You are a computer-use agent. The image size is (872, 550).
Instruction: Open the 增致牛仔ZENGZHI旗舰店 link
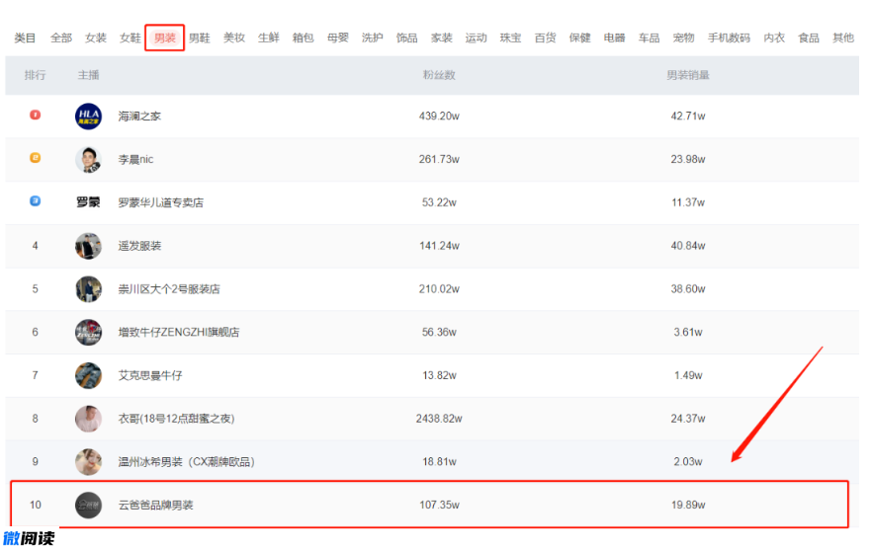tap(179, 332)
